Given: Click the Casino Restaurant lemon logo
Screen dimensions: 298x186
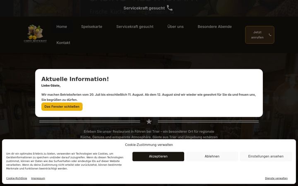Looking at the screenshot, I should pos(35,33).
